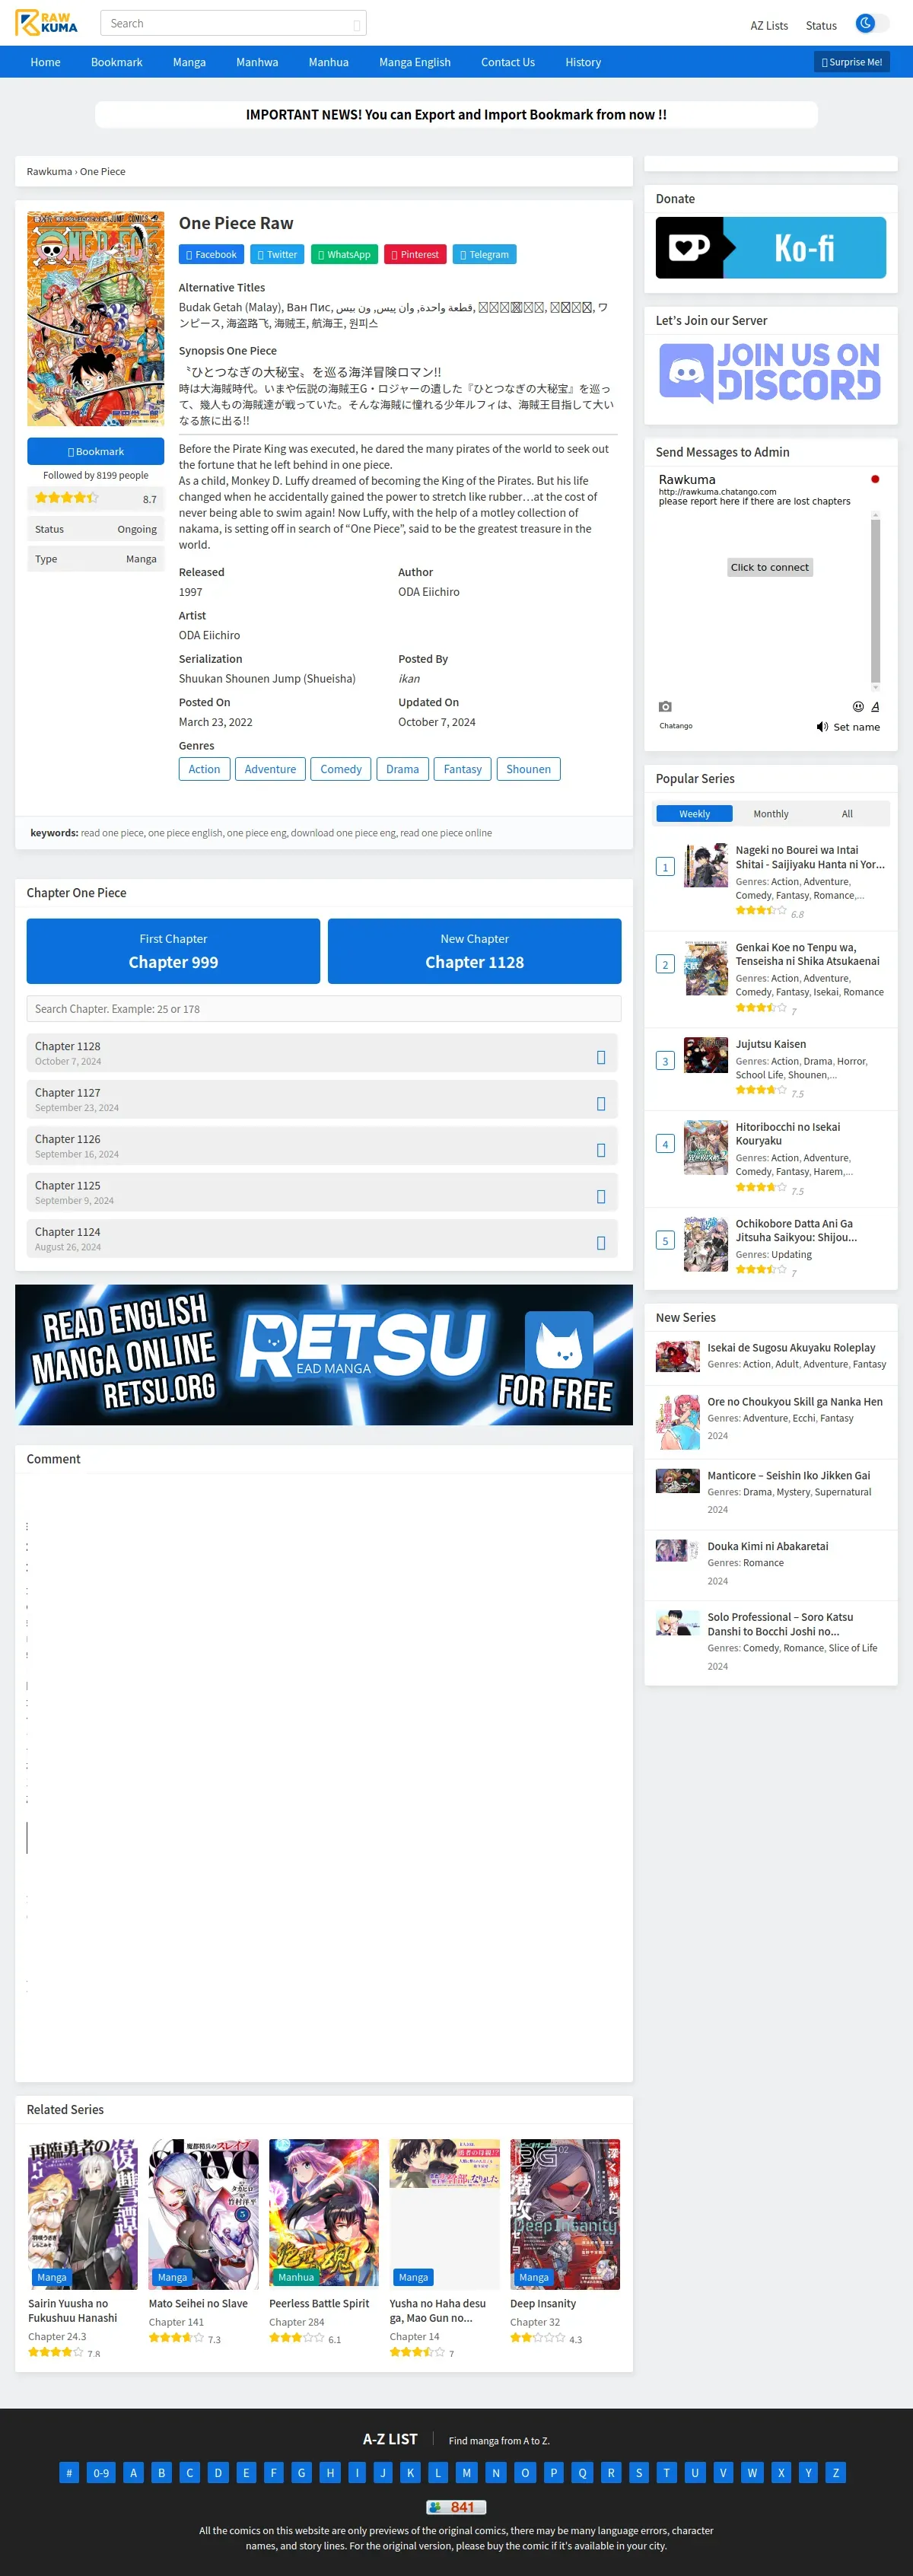The image size is (913, 2576).
Task: Open Manga English menu item
Action: (414, 62)
